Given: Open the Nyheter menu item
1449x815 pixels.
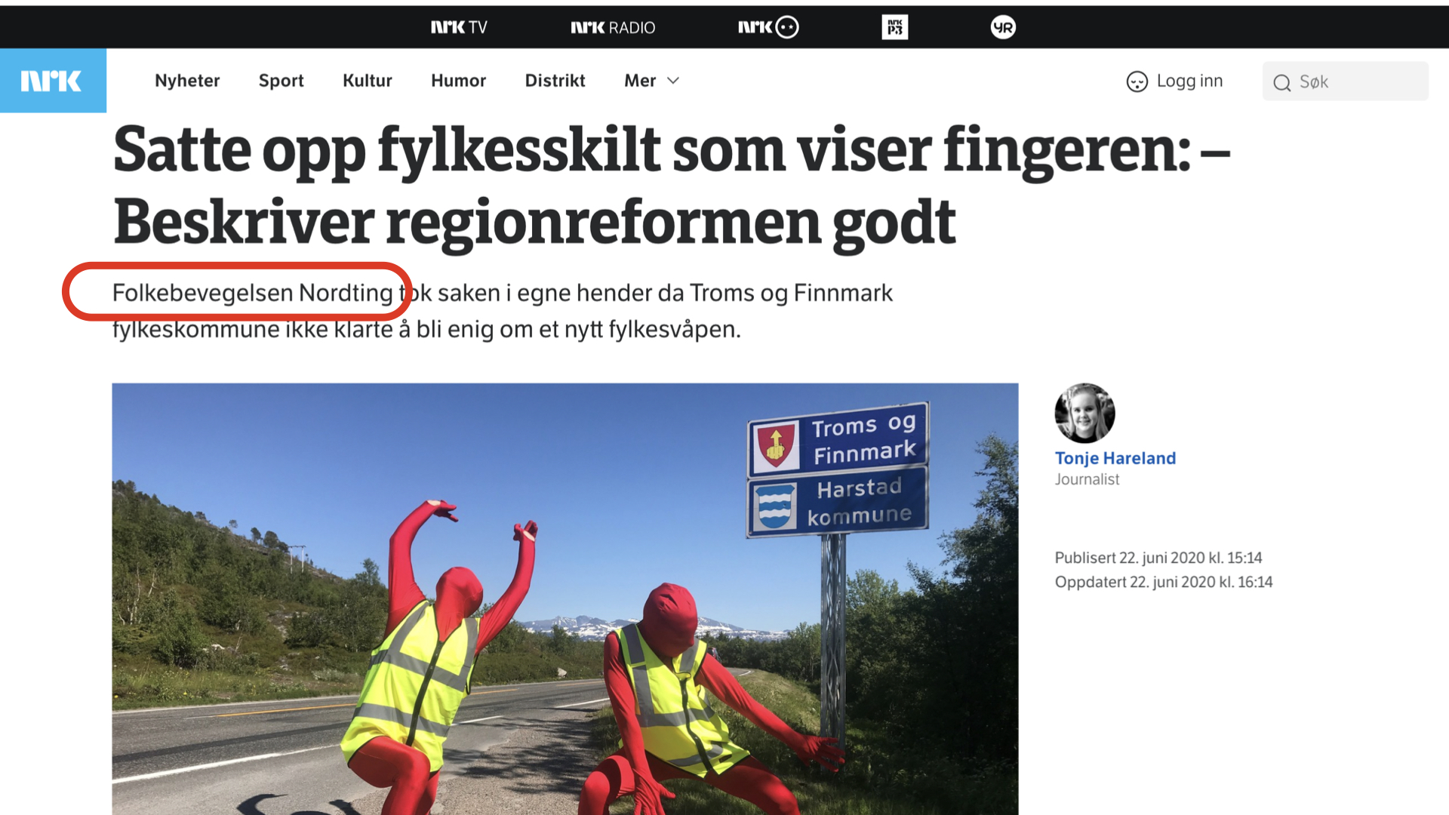Looking at the screenshot, I should coord(187,81).
